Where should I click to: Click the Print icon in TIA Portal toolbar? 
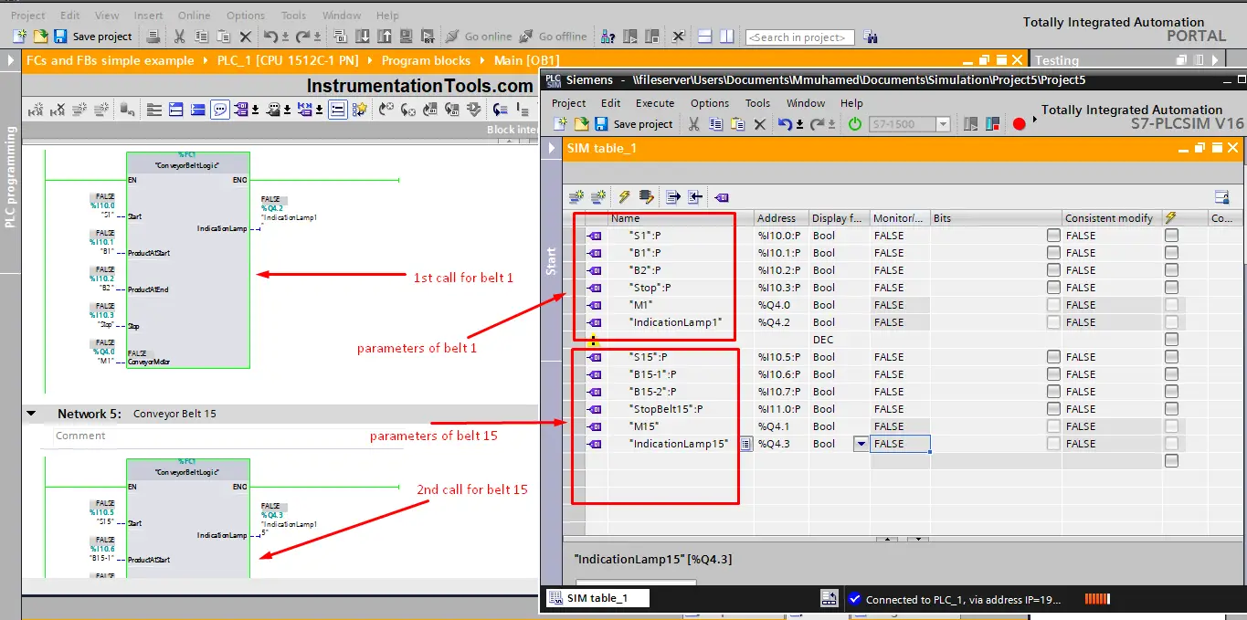tap(153, 37)
